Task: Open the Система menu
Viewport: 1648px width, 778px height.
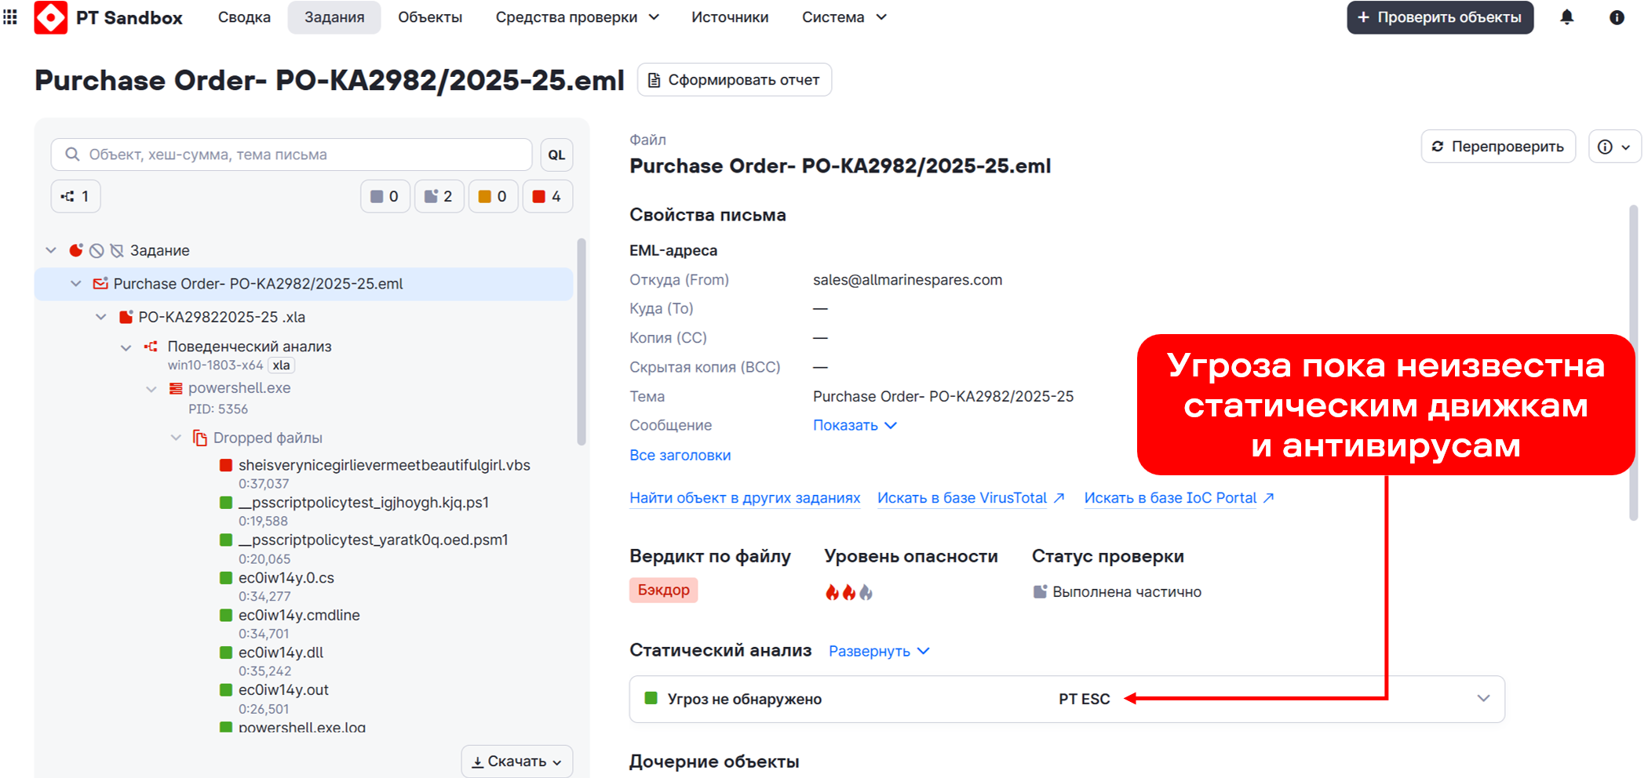Action: [x=844, y=17]
